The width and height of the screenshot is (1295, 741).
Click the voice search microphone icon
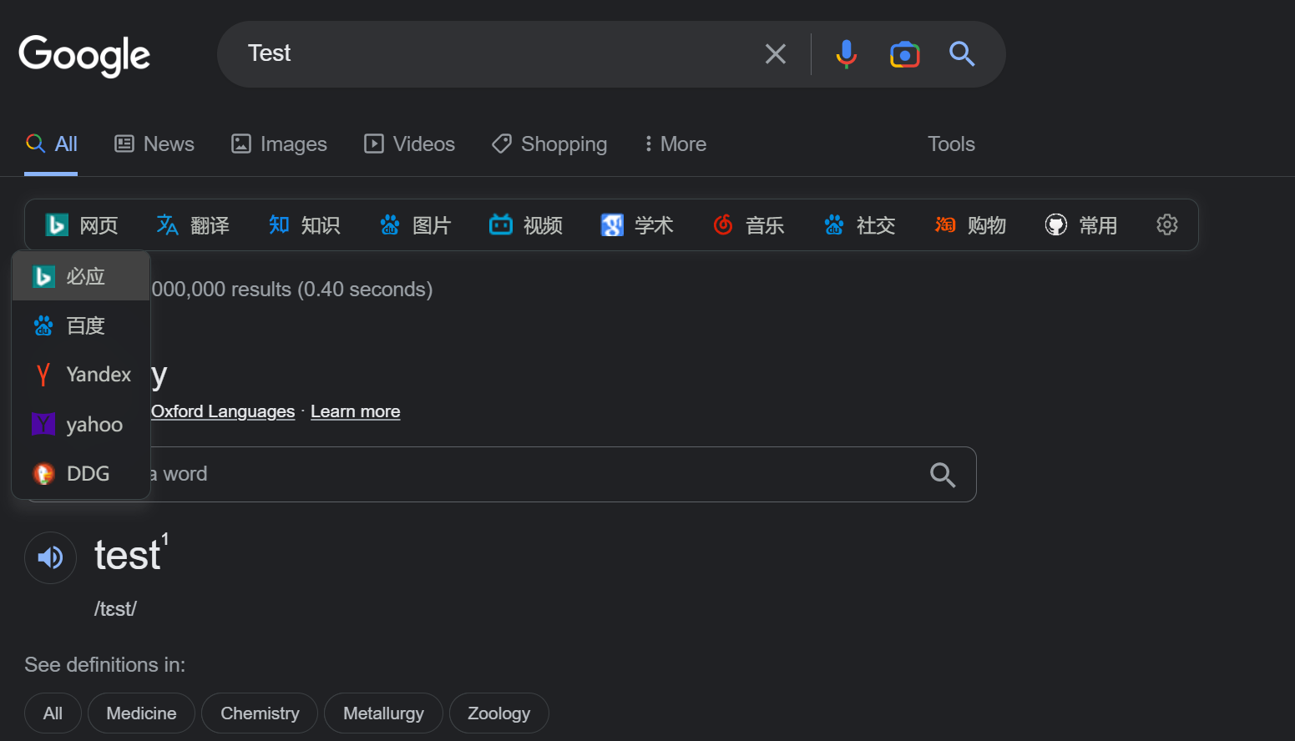[x=846, y=54]
